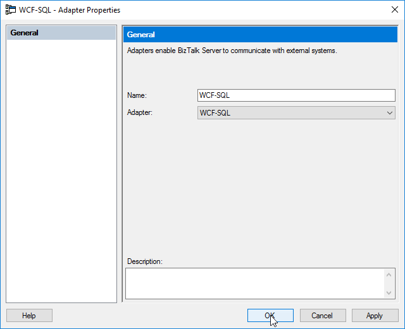The image size is (405, 329).
Task: Click the blue General section header
Action: 260,35
